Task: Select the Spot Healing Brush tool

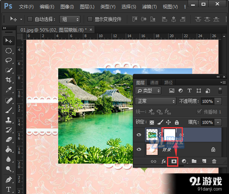Action: [9, 101]
